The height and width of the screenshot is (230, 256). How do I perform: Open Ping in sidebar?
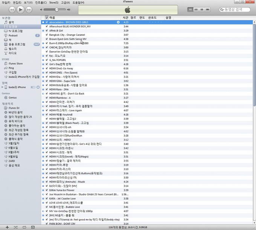(x=20, y=68)
